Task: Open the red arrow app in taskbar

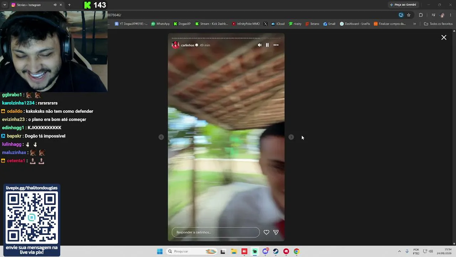Action: coord(244,251)
